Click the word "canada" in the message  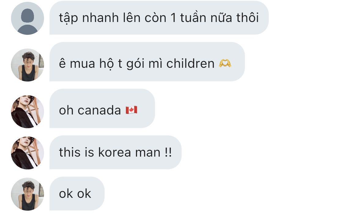(x=99, y=110)
